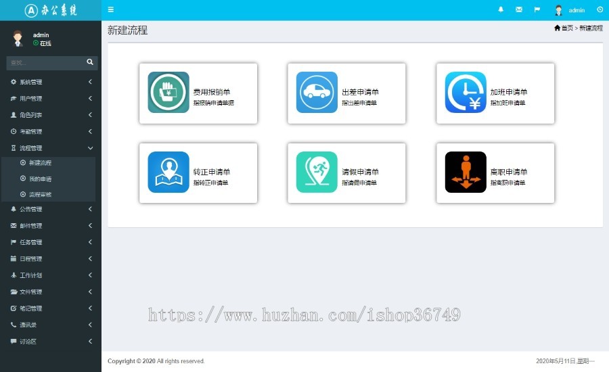The width and height of the screenshot is (609, 372).
Task: Expand 考勤管理 using its chevron
Action: [90, 132]
